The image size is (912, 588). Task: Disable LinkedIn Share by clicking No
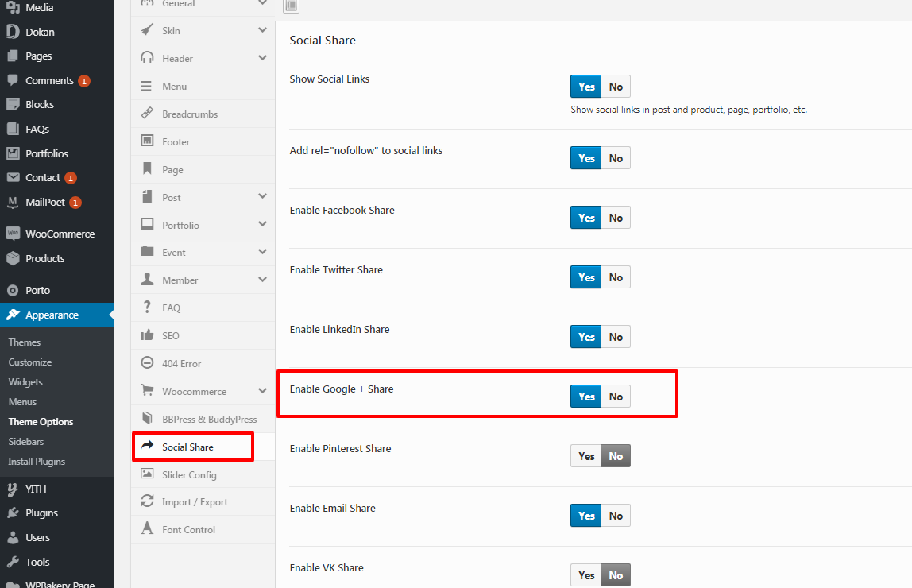point(616,338)
